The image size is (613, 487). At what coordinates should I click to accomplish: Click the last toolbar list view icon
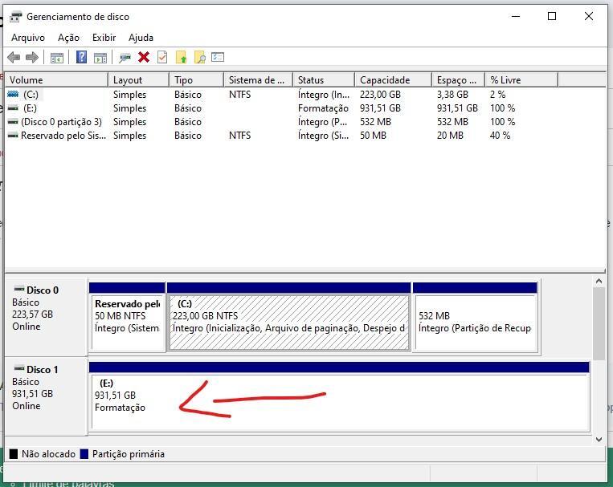(218, 58)
